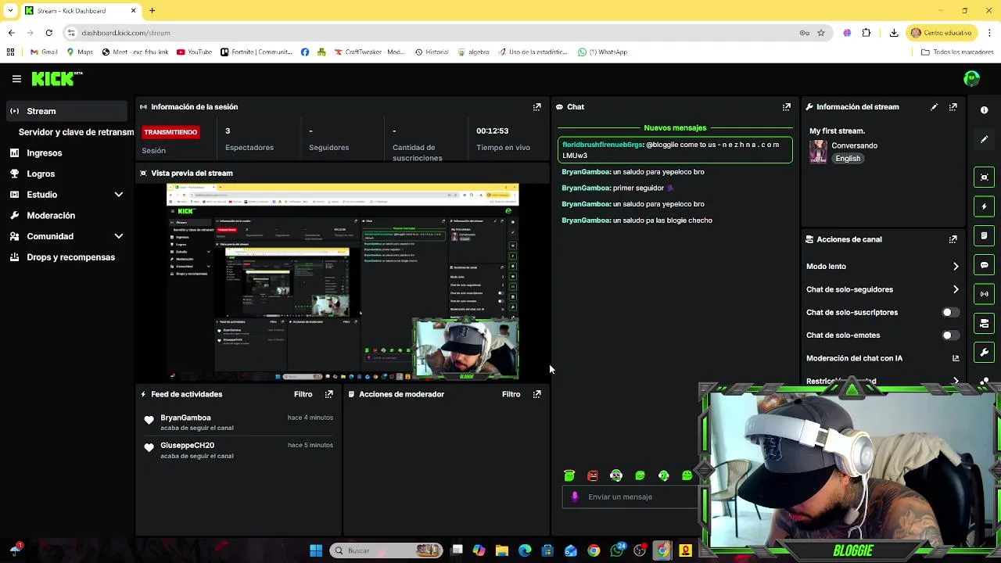
Task: Toggle Chat de solo-suscriptores switch
Action: (x=949, y=312)
